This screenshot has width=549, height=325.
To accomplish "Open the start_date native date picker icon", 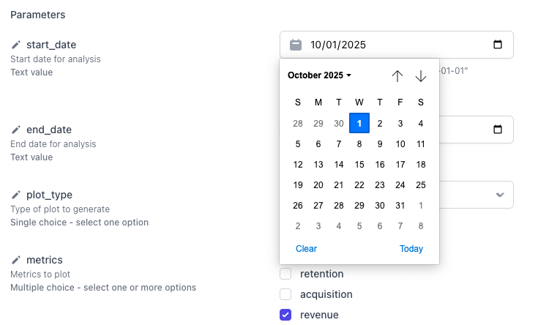I will click(x=498, y=45).
